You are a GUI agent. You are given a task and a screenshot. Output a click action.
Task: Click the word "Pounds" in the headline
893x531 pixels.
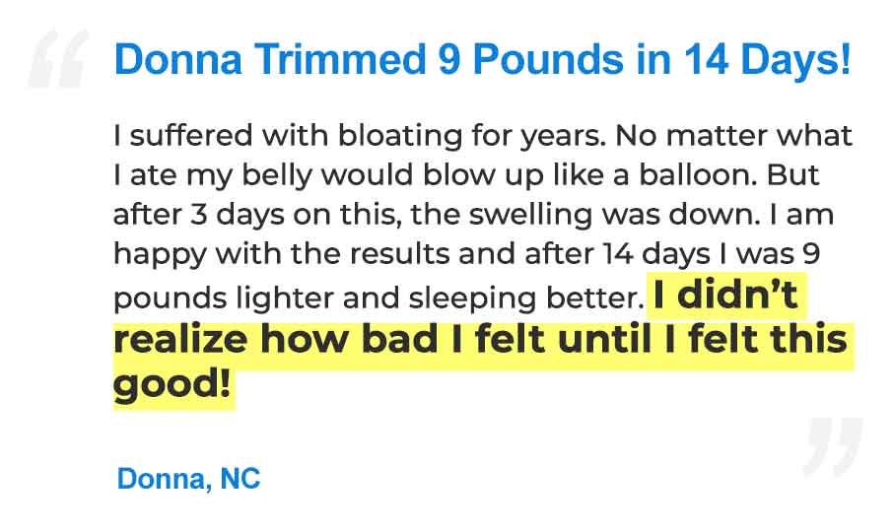point(548,59)
